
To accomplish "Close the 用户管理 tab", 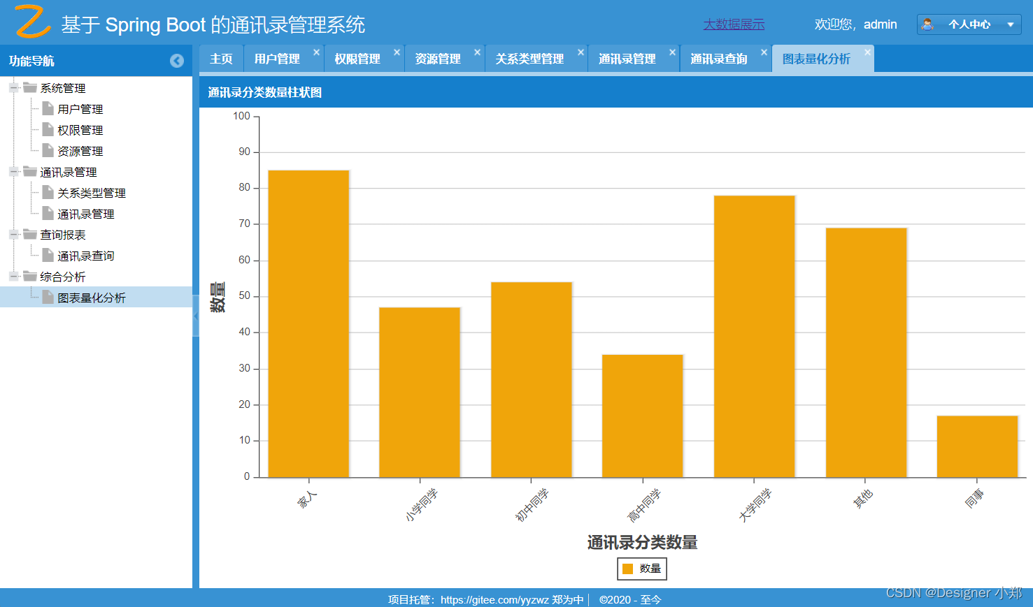I will tap(316, 52).
